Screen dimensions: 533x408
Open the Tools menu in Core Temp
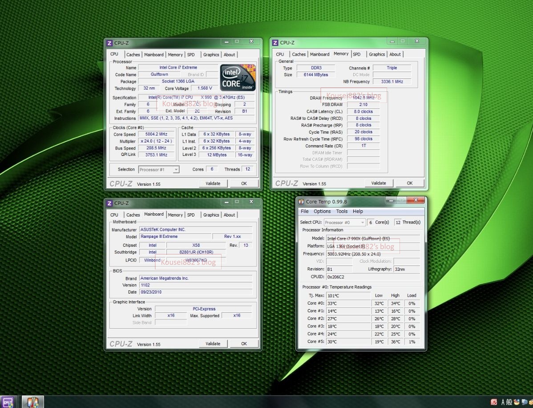(342, 211)
